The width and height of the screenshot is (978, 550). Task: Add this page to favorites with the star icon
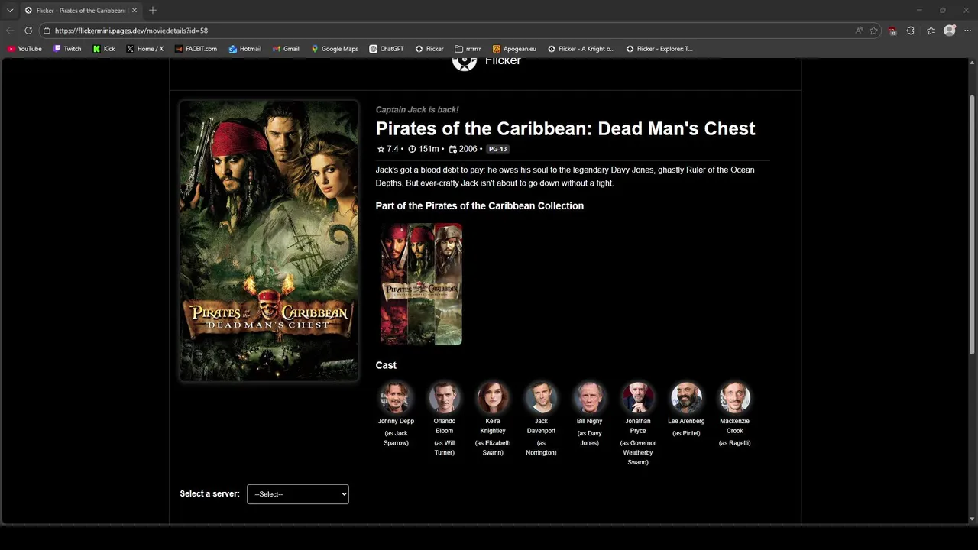(873, 31)
